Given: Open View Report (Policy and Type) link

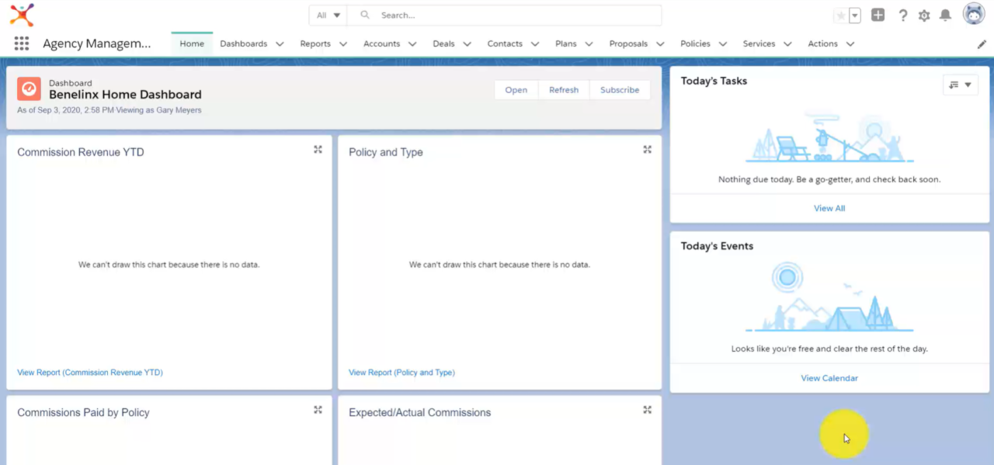Looking at the screenshot, I should pyautogui.click(x=401, y=372).
